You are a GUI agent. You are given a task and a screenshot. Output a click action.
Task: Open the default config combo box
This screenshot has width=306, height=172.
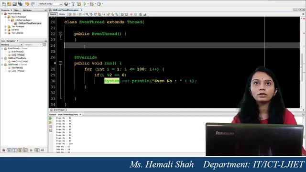click(50, 4)
